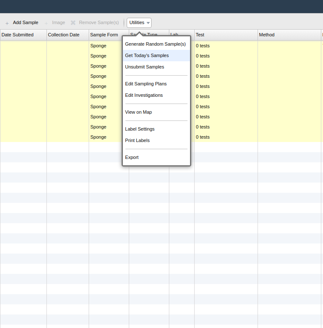Open the Utilities dropdown
323x328 pixels.
[139, 22]
